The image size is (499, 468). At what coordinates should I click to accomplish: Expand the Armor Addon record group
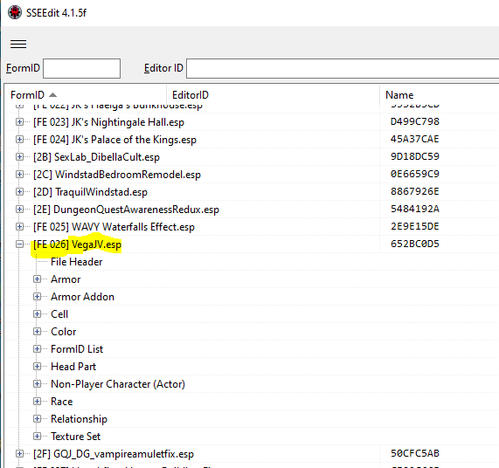(x=38, y=297)
